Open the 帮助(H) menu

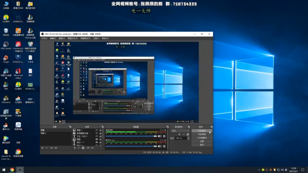[x=105, y=38]
